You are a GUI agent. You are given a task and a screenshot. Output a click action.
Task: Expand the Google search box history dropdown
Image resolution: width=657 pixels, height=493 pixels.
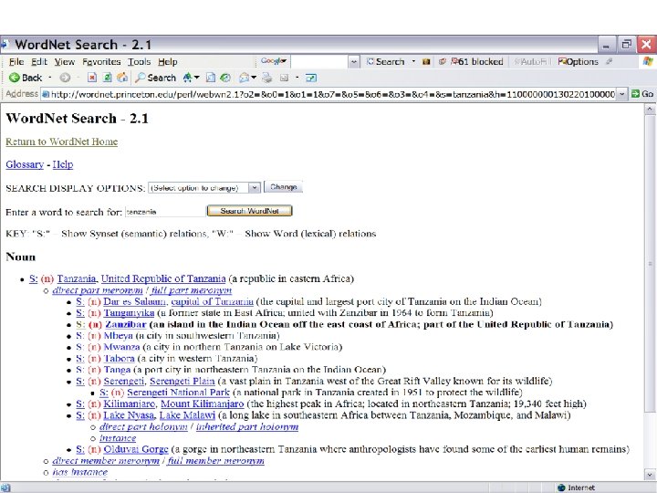click(x=354, y=62)
